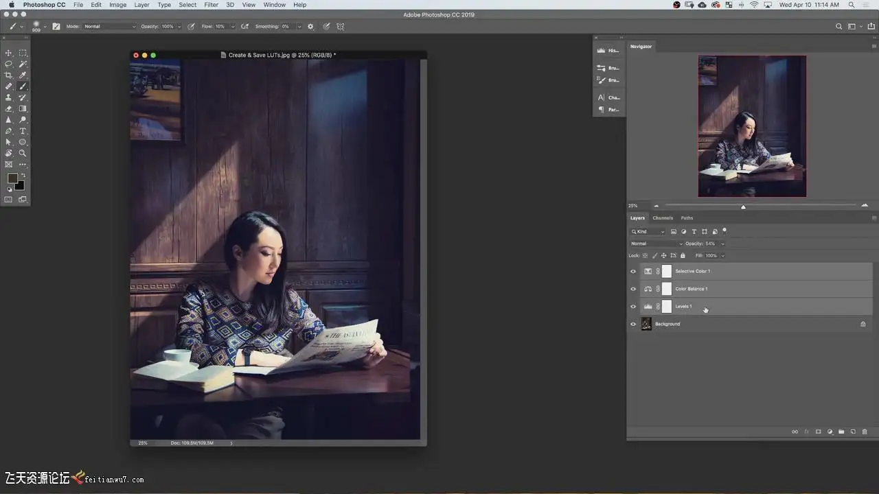The width and height of the screenshot is (879, 494).
Task: Hide the Selective Color 1 layer
Action: (x=633, y=271)
